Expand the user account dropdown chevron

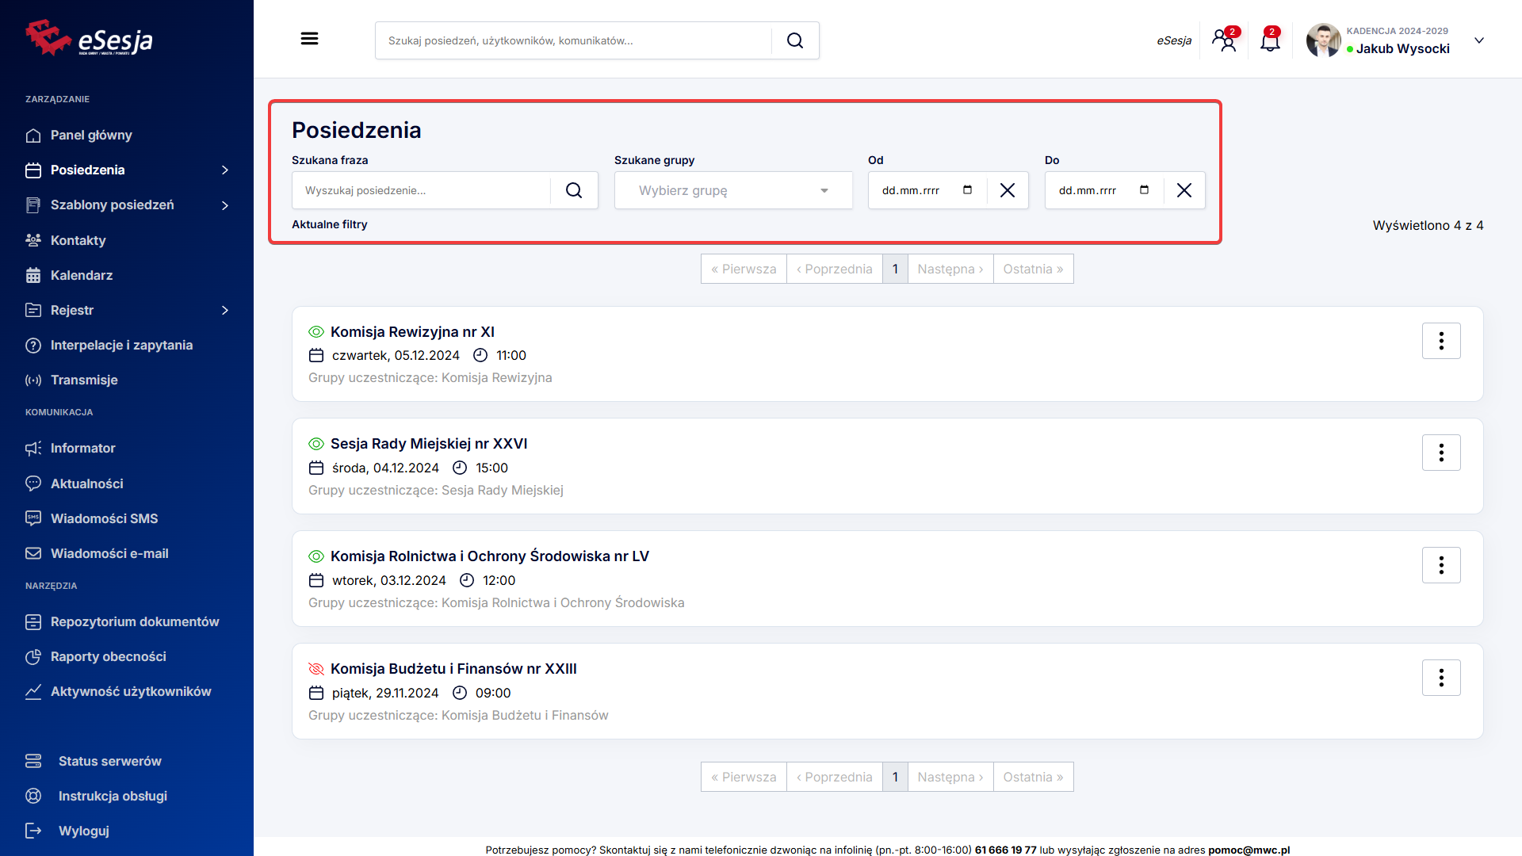(1479, 40)
